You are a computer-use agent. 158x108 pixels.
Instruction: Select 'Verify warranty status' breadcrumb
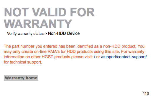25,33
